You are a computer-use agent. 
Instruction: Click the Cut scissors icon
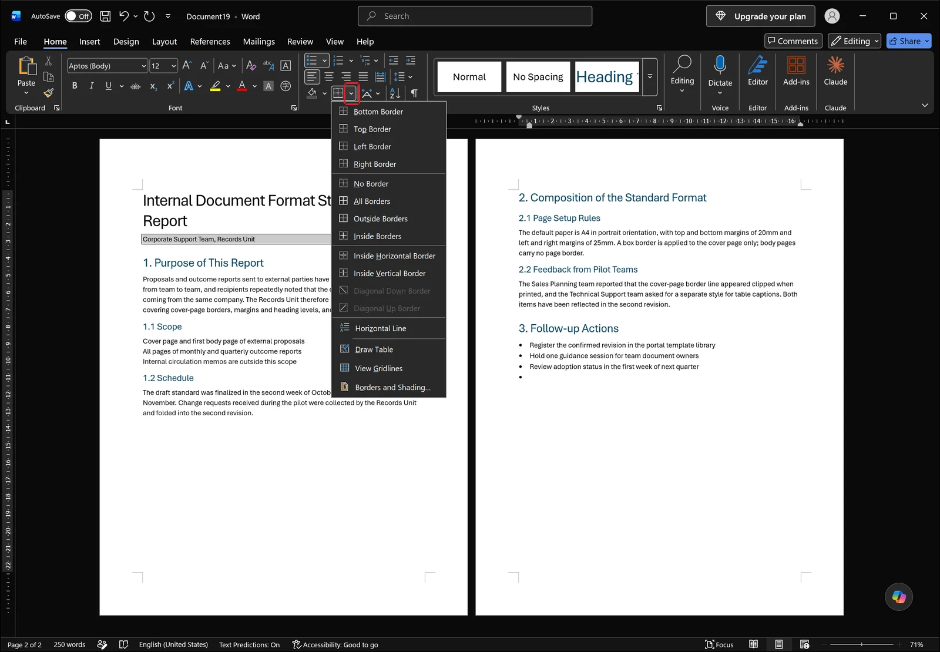click(x=48, y=61)
